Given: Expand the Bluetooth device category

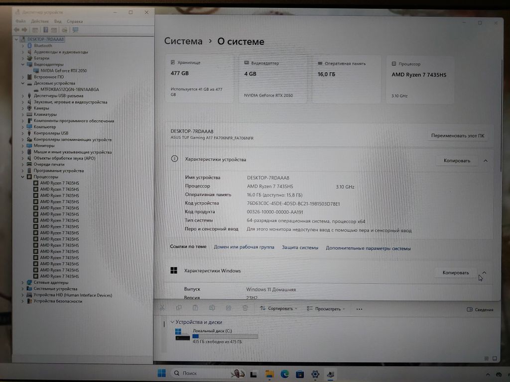Looking at the screenshot, I should [x=23, y=46].
